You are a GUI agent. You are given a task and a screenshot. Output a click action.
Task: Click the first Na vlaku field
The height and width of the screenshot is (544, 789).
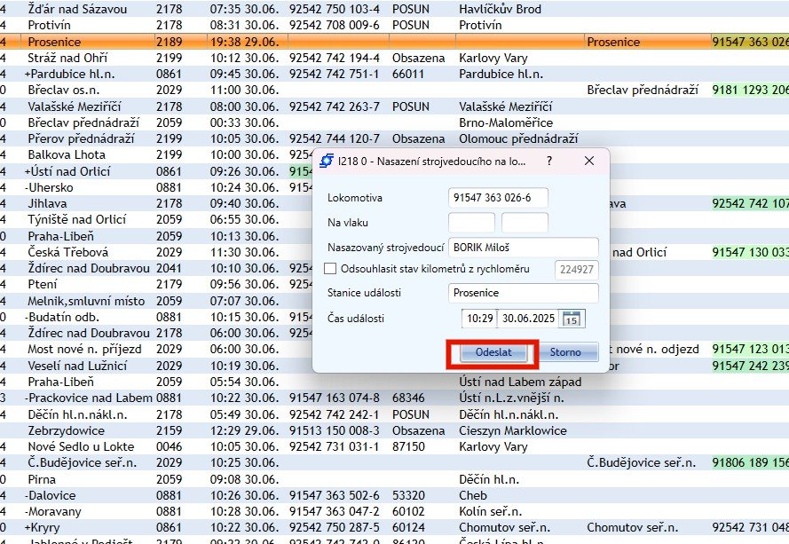click(471, 223)
